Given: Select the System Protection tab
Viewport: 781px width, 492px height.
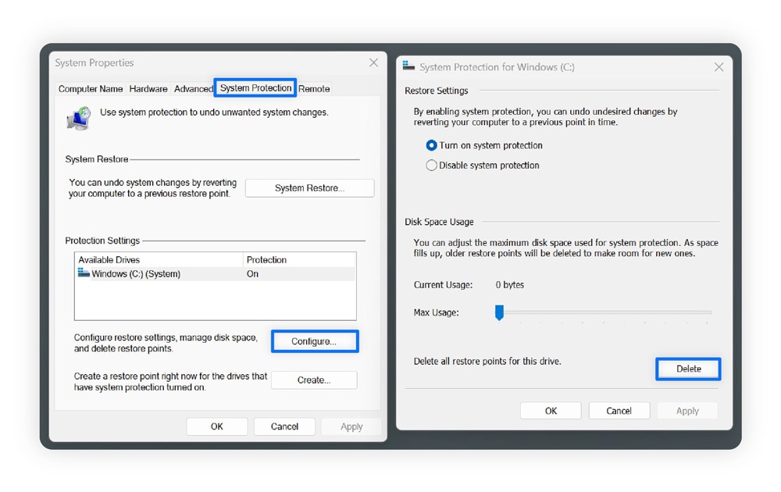Looking at the screenshot, I should [255, 88].
